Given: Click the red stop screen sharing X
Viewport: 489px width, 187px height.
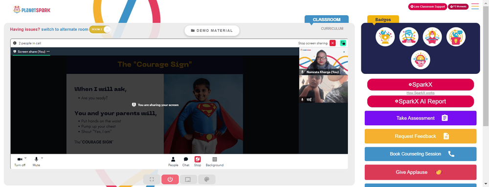Looking at the screenshot, I should click(x=333, y=43).
